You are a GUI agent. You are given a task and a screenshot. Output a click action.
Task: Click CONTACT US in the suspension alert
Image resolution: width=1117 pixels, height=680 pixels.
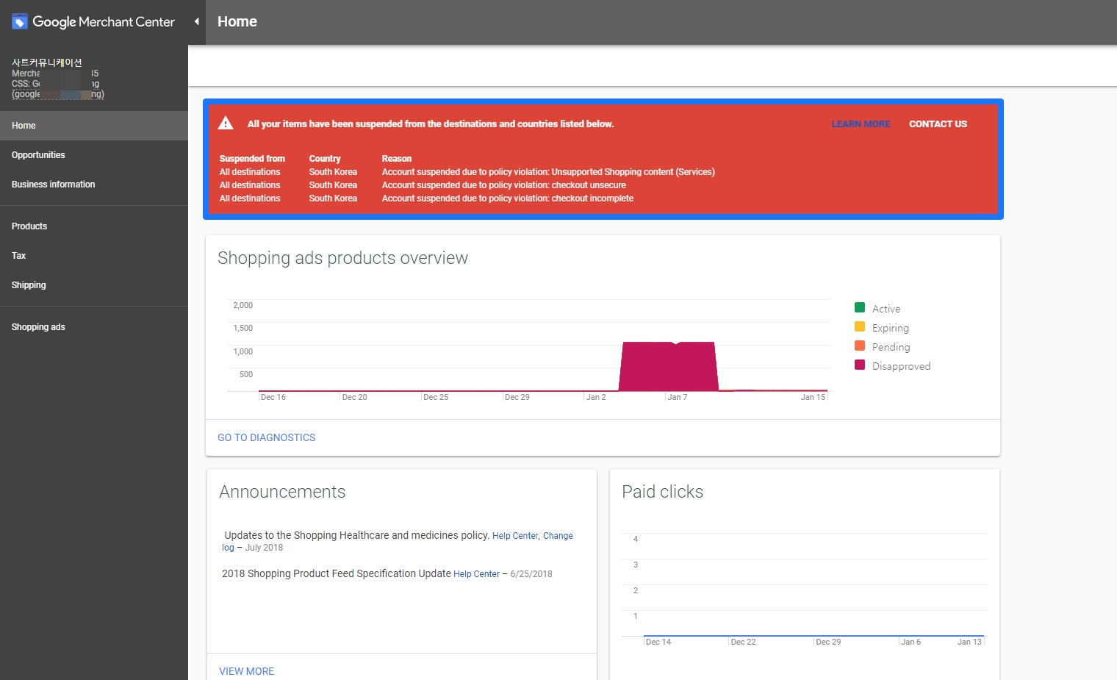[938, 124]
